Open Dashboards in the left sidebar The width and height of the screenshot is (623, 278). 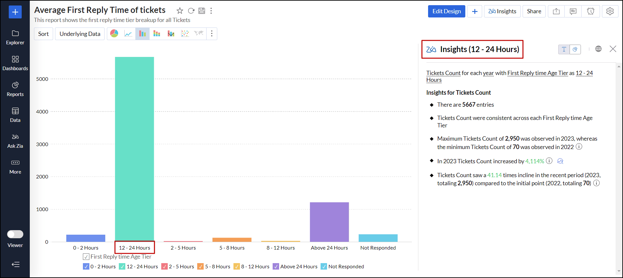click(15, 63)
